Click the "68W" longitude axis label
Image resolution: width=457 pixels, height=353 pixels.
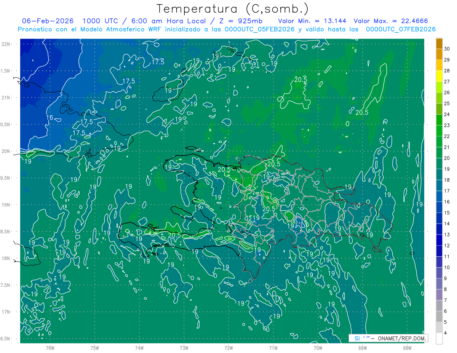tap(407, 348)
